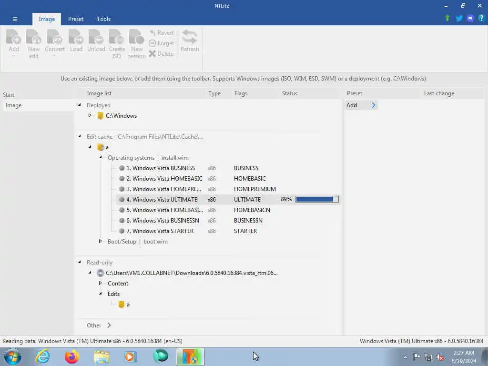The image size is (488, 366).
Task: Click the Image list column header
Action: [99, 93]
